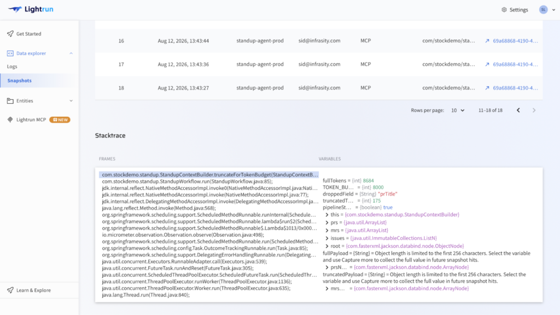This screenshot has height=315, width=560.
Task: Collapse the Data explorer section
Action: click(71, 54)
